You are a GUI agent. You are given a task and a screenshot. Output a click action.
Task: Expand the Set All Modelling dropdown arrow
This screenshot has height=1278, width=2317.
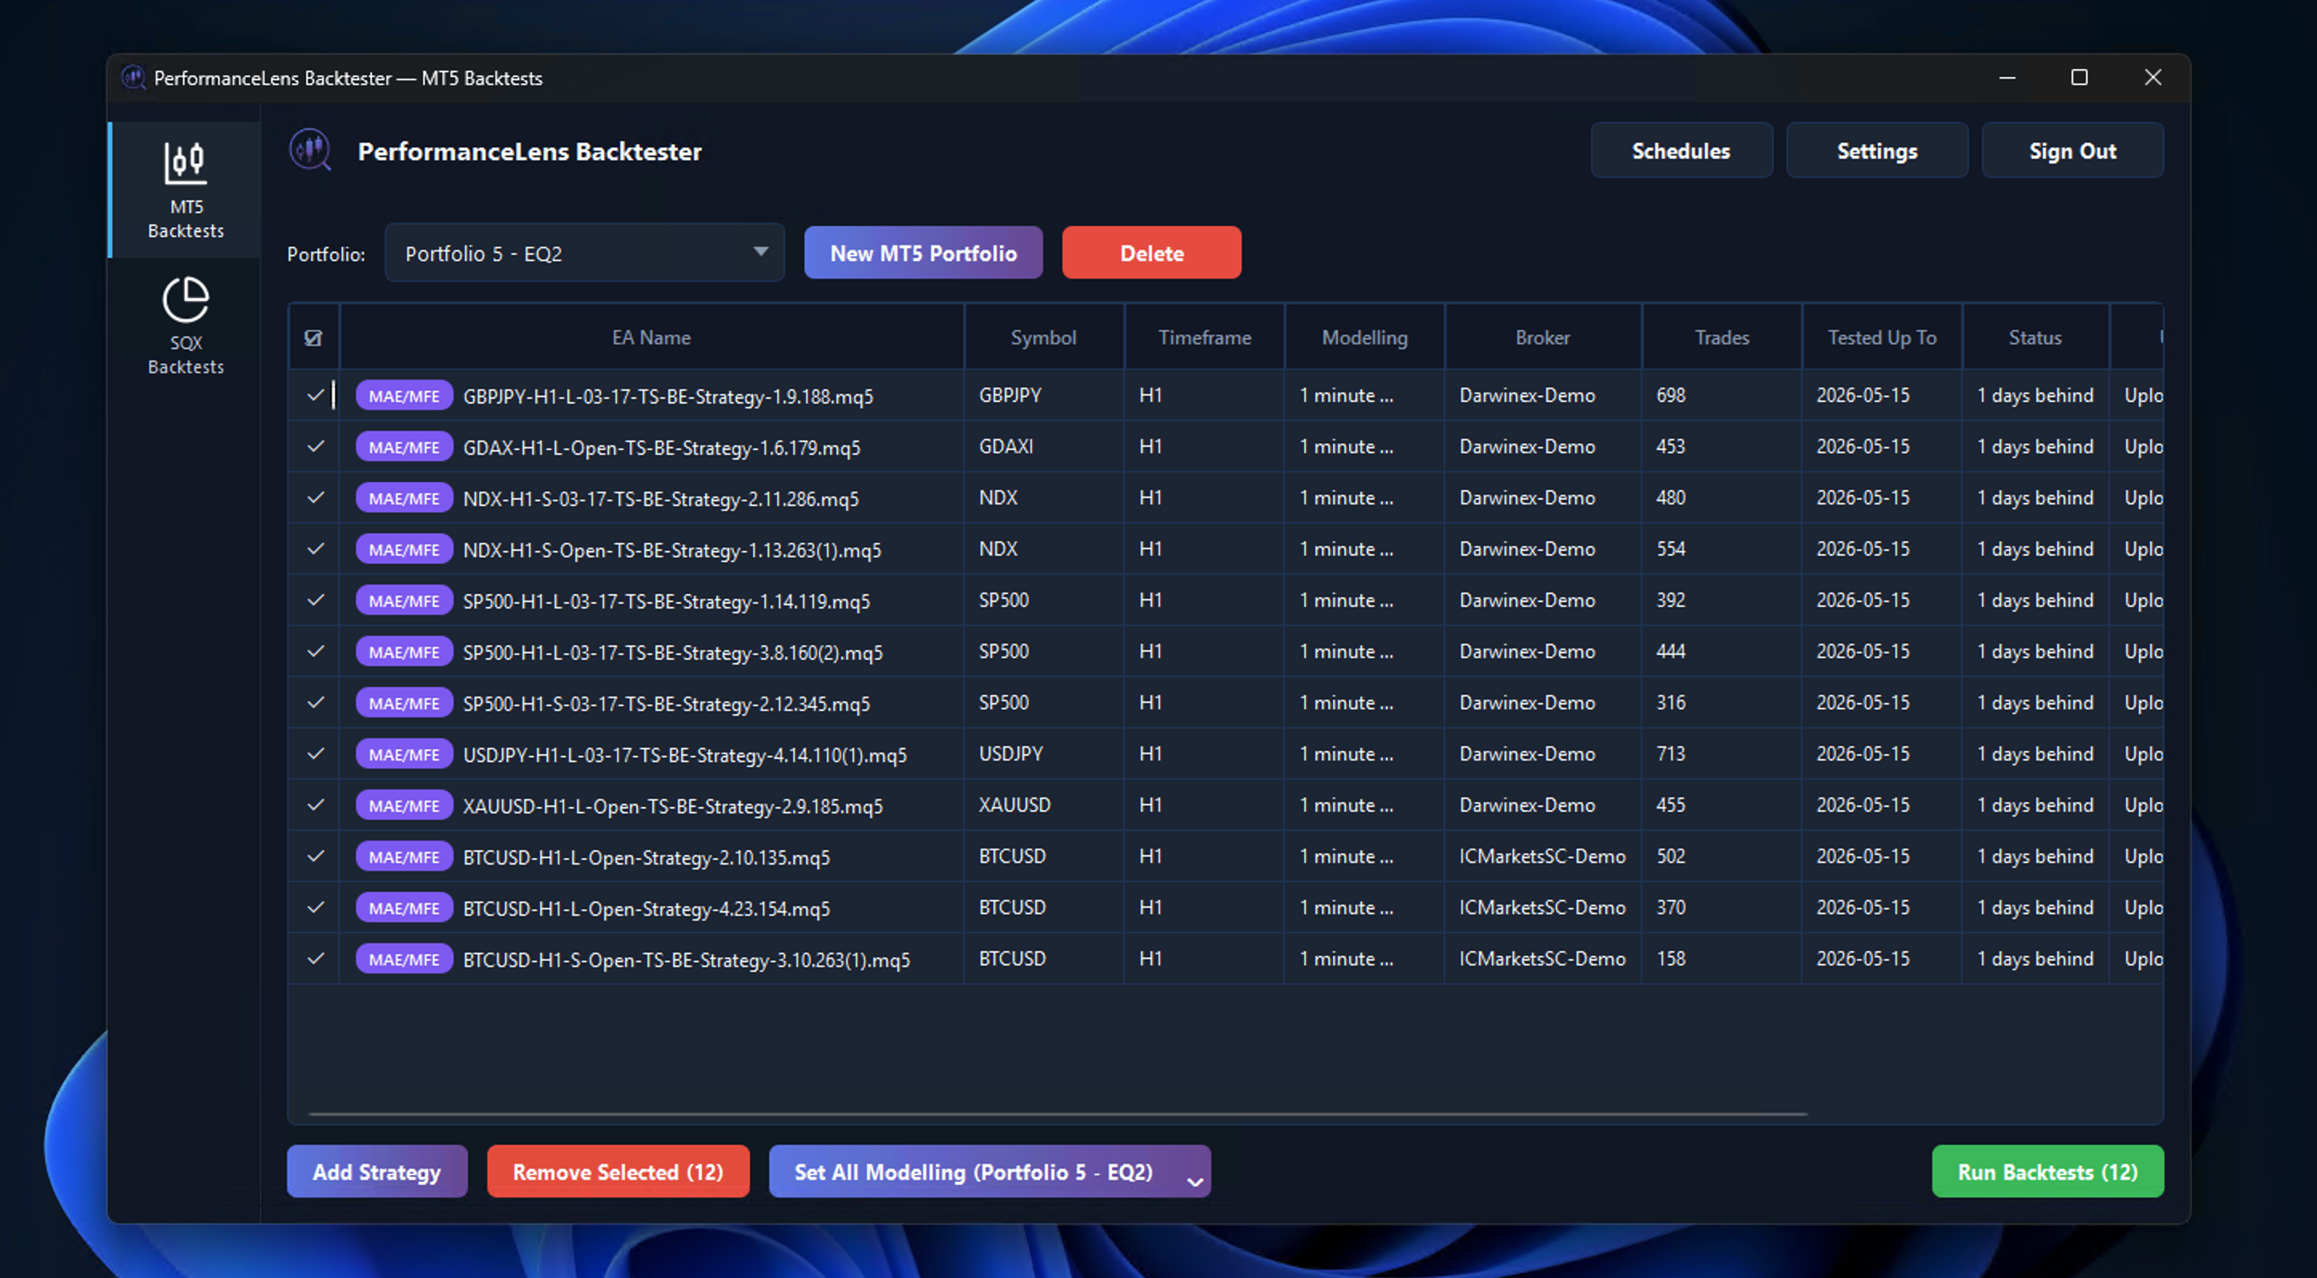1195,1181
